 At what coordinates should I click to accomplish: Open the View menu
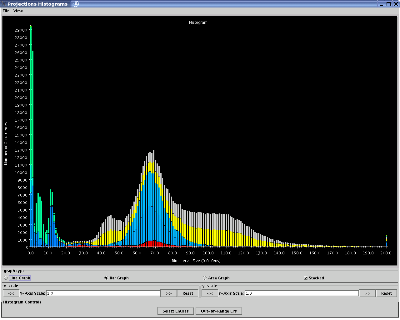coord(18,11)
